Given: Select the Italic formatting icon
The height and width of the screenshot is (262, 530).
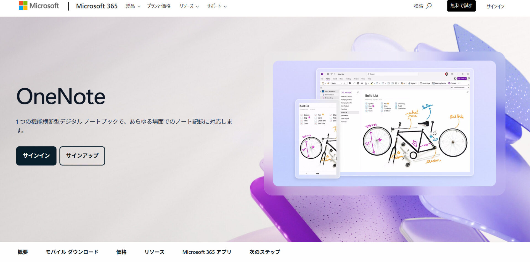Looking at the screenshot, I should 354,83.
